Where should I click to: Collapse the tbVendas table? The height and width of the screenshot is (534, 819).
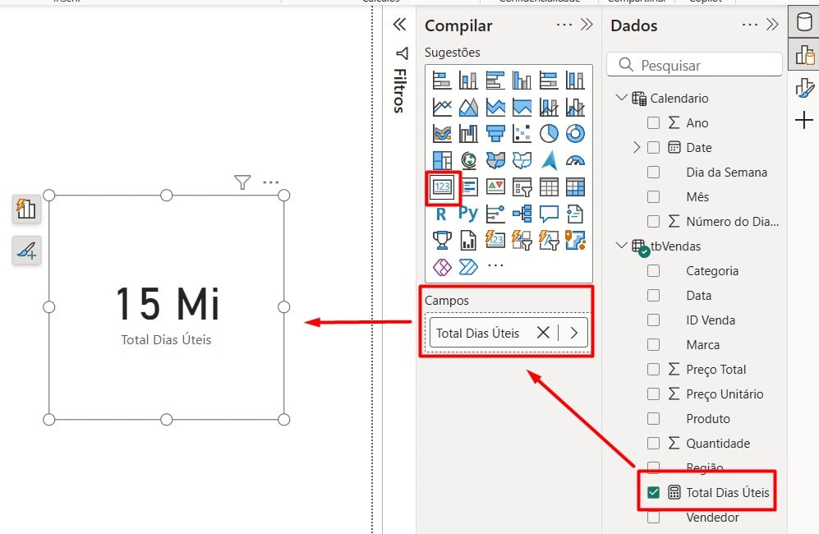pos(622,245)
